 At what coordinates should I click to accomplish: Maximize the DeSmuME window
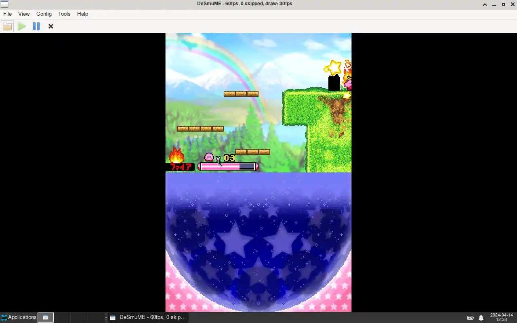[503, 4]
